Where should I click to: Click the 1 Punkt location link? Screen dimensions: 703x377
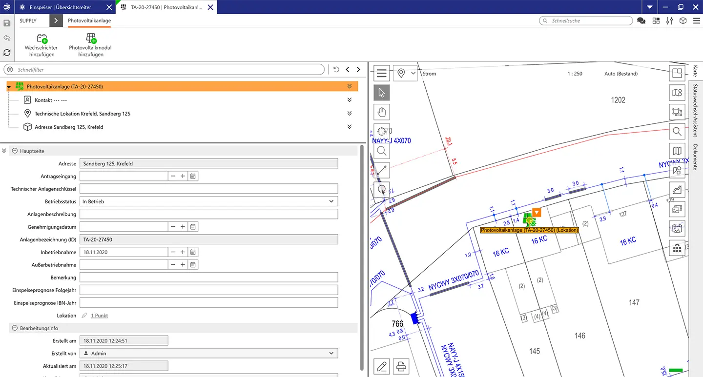tap(100, 316)
